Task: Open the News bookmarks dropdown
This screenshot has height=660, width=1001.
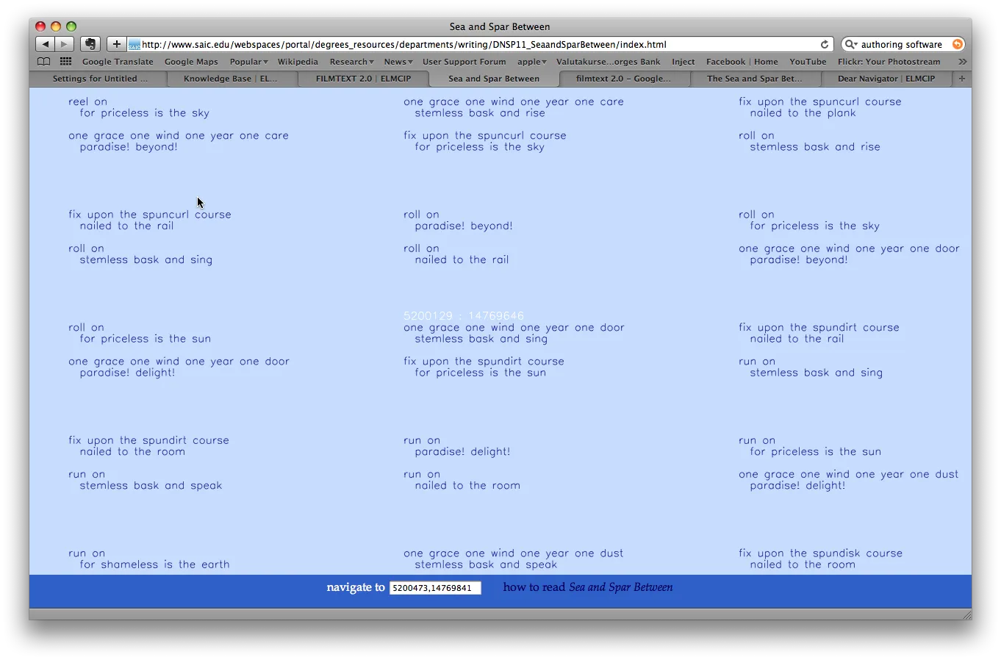Action: (398, 62)
